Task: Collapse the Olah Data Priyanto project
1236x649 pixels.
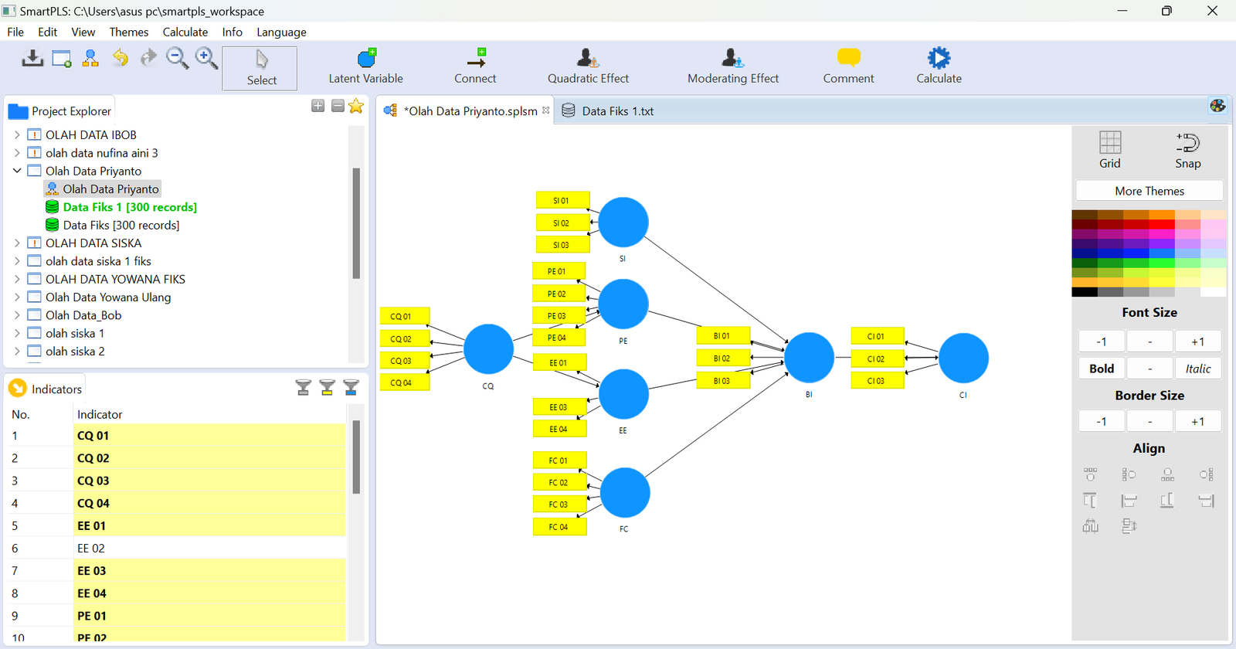Action: [x=17, y=171]
